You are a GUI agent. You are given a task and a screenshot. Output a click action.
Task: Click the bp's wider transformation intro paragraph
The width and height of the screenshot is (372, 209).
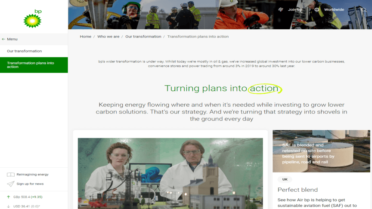tap(222, 64)
